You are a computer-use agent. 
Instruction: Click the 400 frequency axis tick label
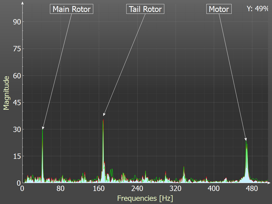(214, 189)
